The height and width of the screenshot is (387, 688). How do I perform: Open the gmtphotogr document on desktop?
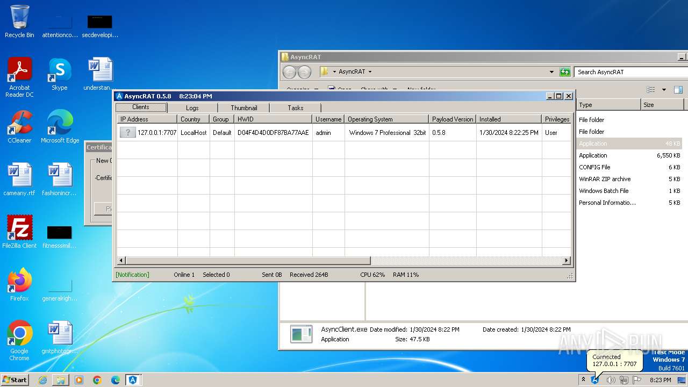(60, 338)
